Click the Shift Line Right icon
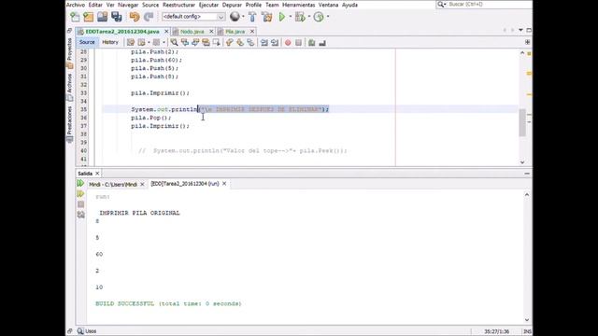The width and height of the screenshot is (598, 336). 275,43
